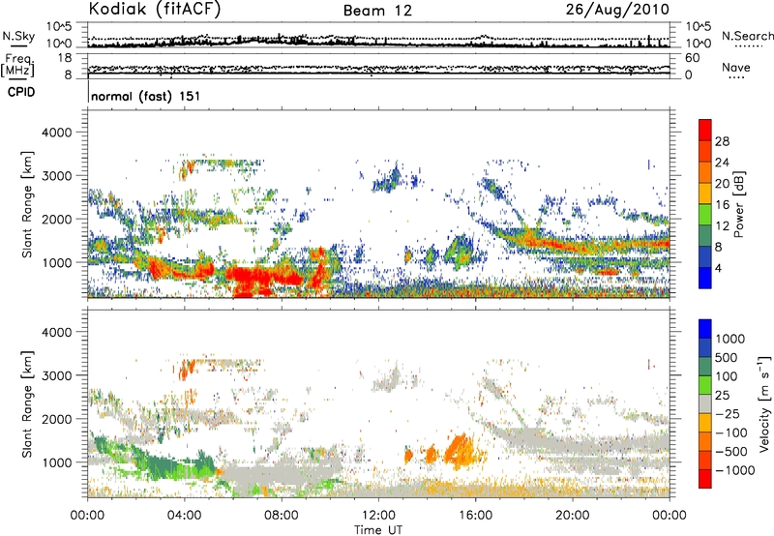774x536 pixels.
Task: Click the 2000 tick of the Velocity panel
Action: point(57,420)
